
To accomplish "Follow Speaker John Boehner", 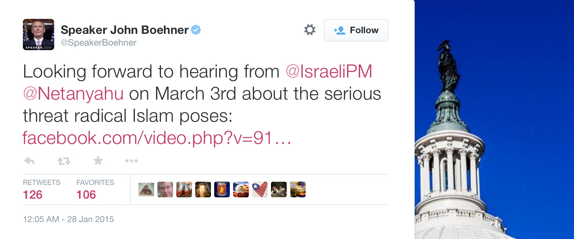I will pos(356,30).
